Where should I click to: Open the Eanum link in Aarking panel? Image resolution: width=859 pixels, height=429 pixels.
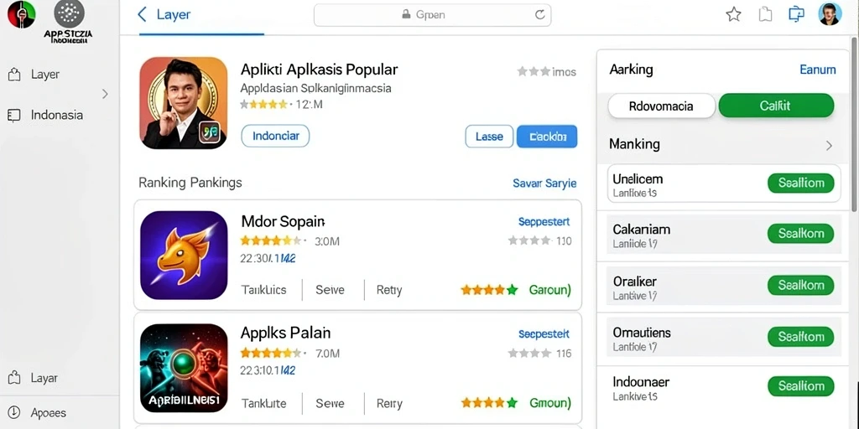(x=817, y=70)
